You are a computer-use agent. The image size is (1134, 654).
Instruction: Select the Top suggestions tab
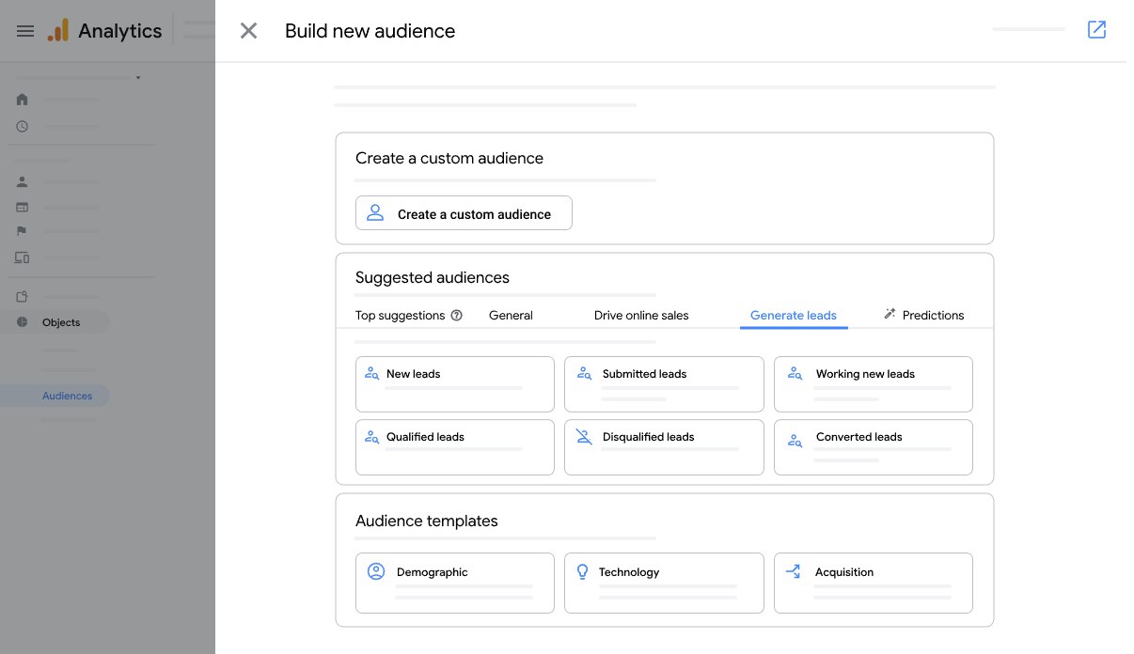tap(400, 316)
